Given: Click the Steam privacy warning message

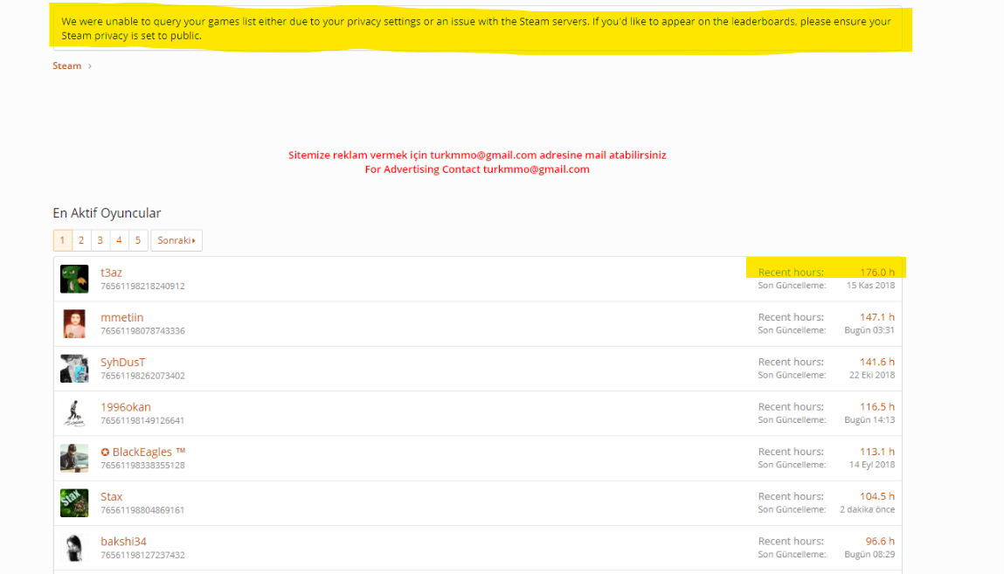Looking at the screenshot, I should click(476, 28).
